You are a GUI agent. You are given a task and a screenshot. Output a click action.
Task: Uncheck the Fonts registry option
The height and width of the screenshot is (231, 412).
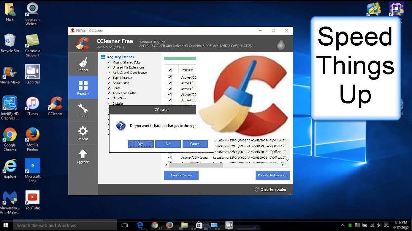[109, 88]
